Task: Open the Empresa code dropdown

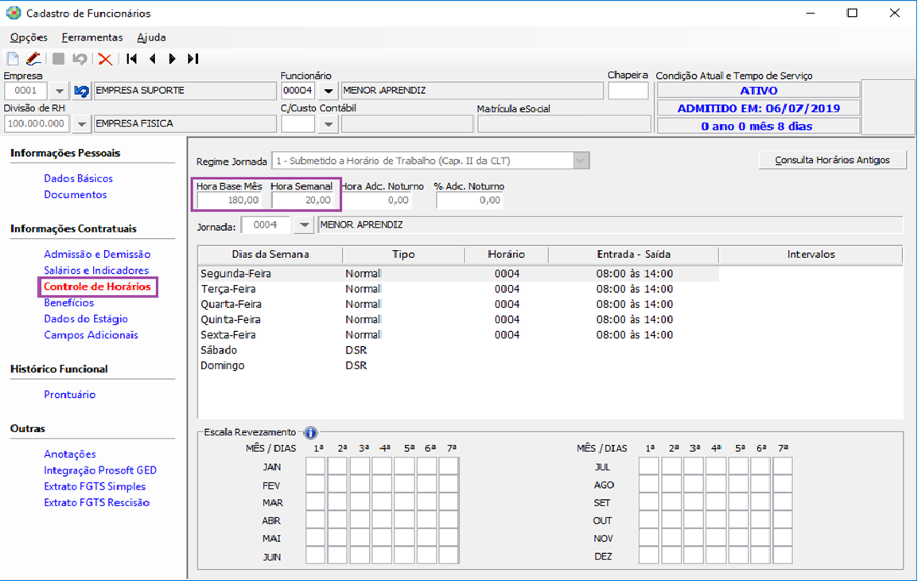Action: (x=59, y=91)
